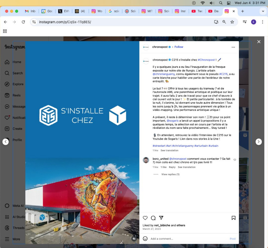
Task: Open chronopost avatar in post header
Action: (x=146, y=47)
